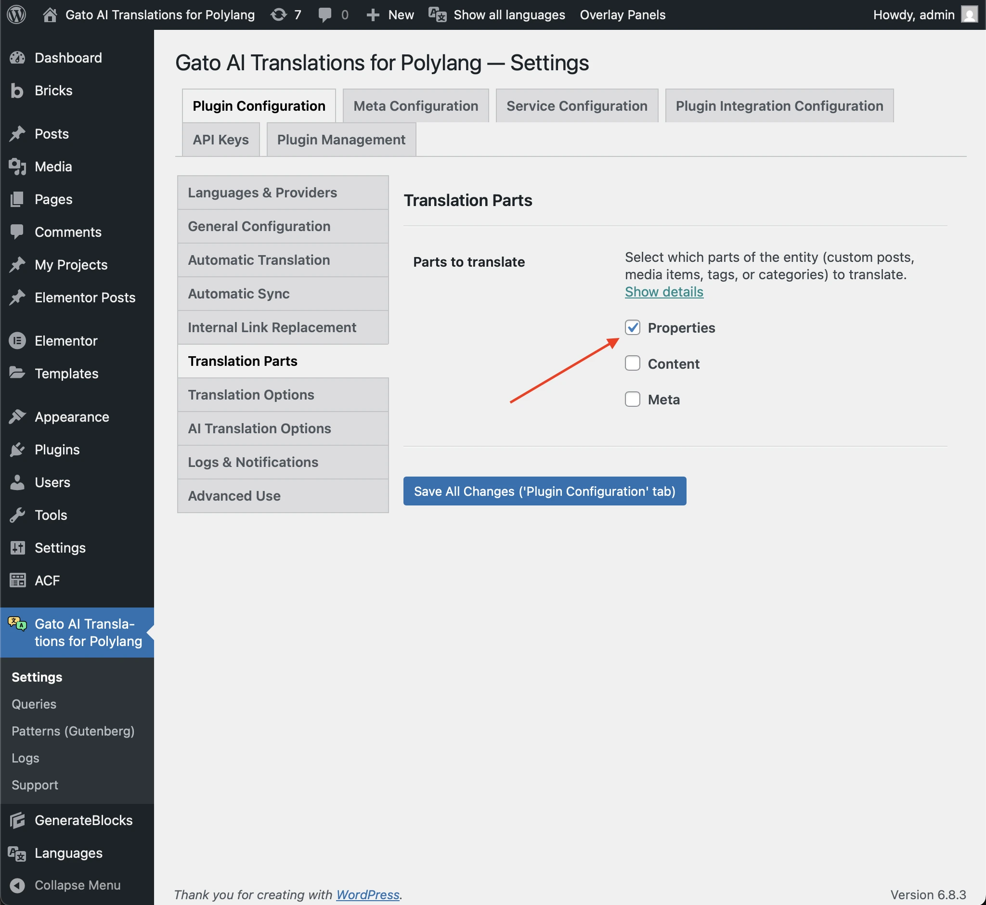Click the ACF icon in sidebar
986x905 pixels.
pyautogui.click(x=17, y=581)
